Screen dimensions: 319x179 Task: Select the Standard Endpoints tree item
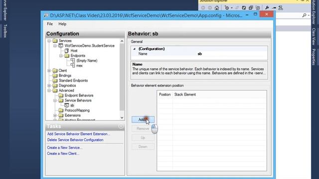tap(73, 81)
